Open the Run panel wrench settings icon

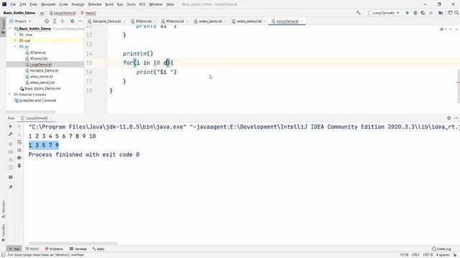click(x=11, y=134)
